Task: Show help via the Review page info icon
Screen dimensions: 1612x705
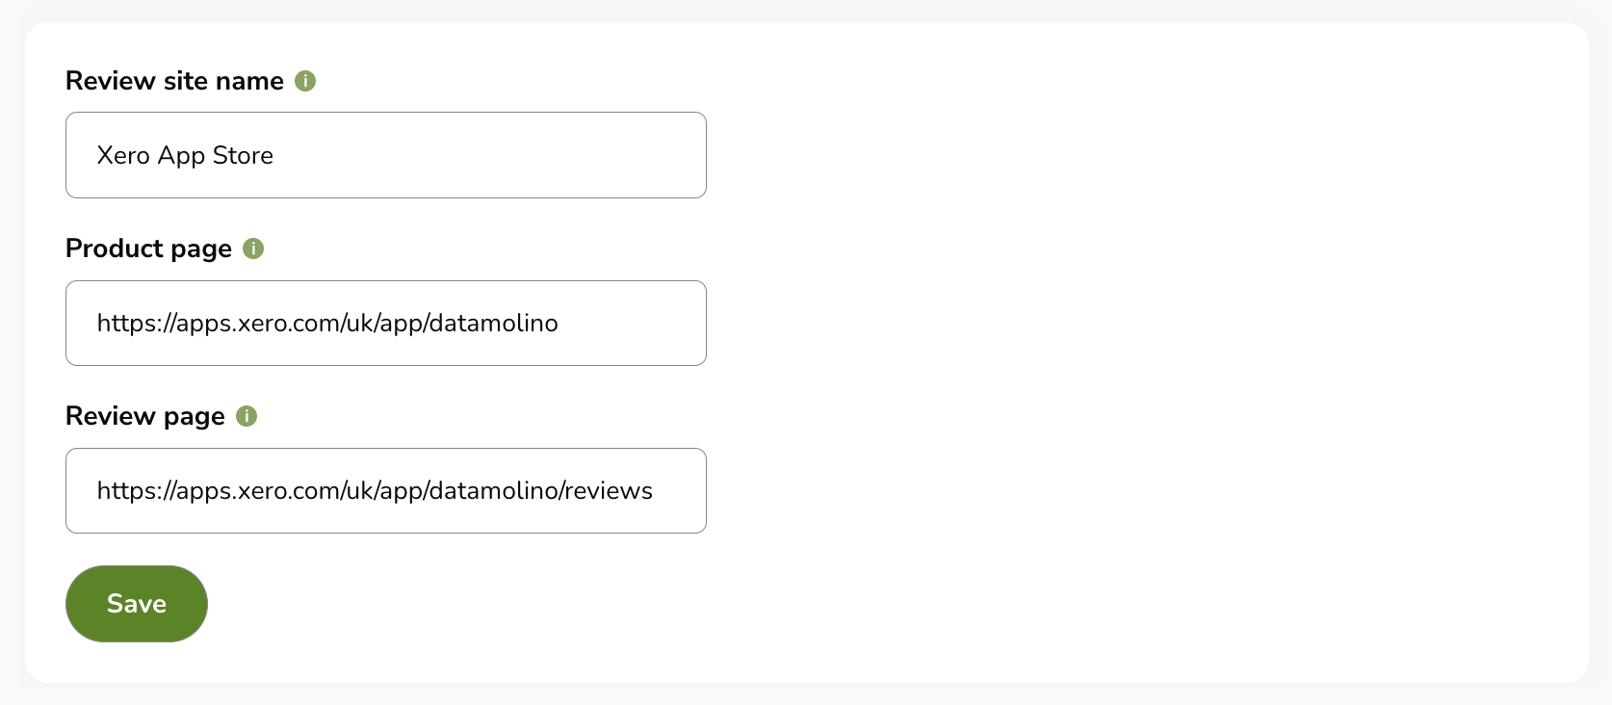Action: tap(247, 416)
